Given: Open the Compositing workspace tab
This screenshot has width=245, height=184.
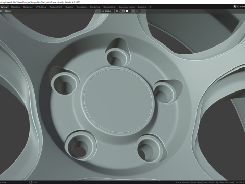Looking at the screenshot, I should coord(109,7).
